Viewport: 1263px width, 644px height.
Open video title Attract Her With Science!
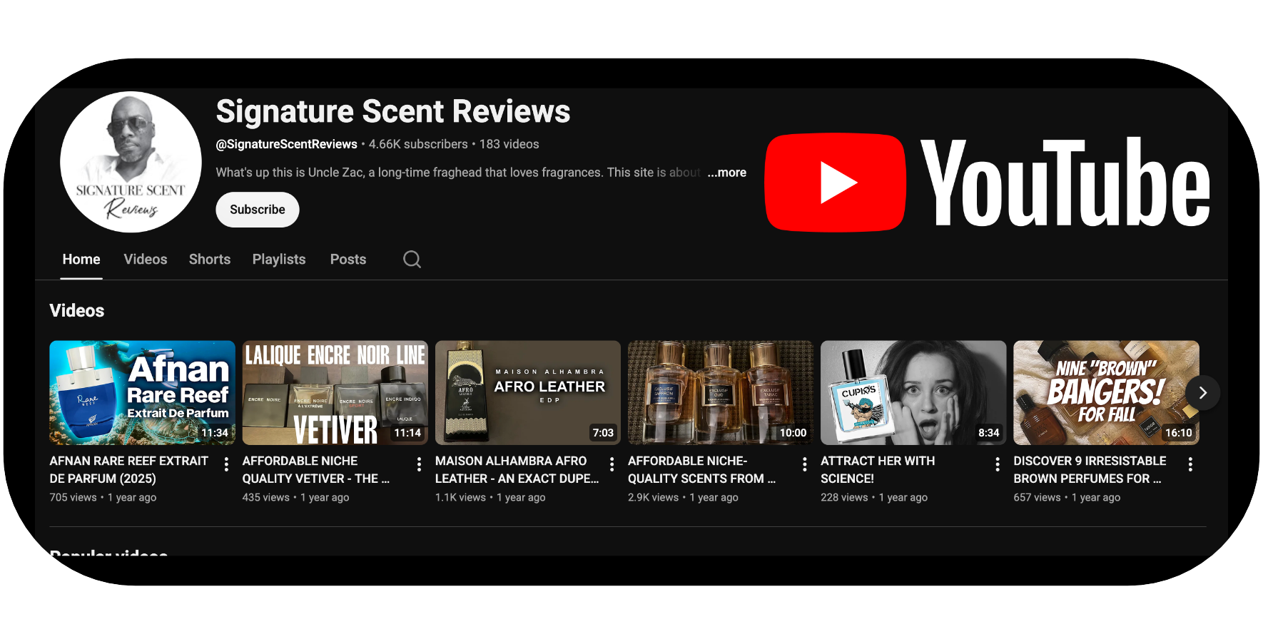[878, 469]
